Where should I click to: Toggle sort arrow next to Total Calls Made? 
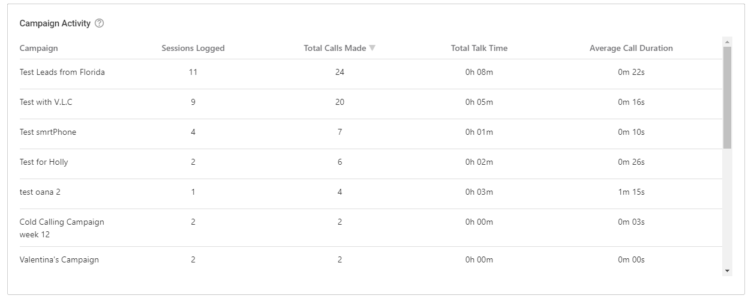pos(373,48)
